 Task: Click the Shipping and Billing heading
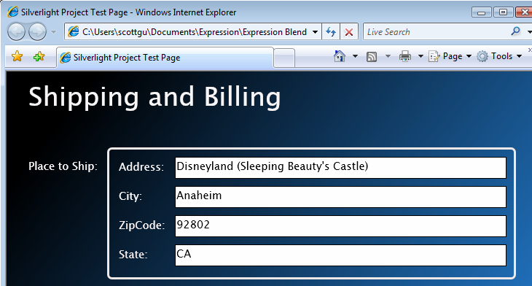tap(154, 97)
